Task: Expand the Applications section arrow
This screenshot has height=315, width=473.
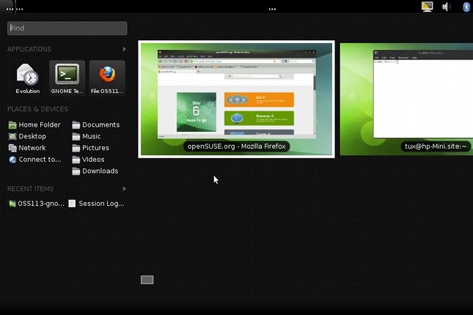Action: (124, 49)
